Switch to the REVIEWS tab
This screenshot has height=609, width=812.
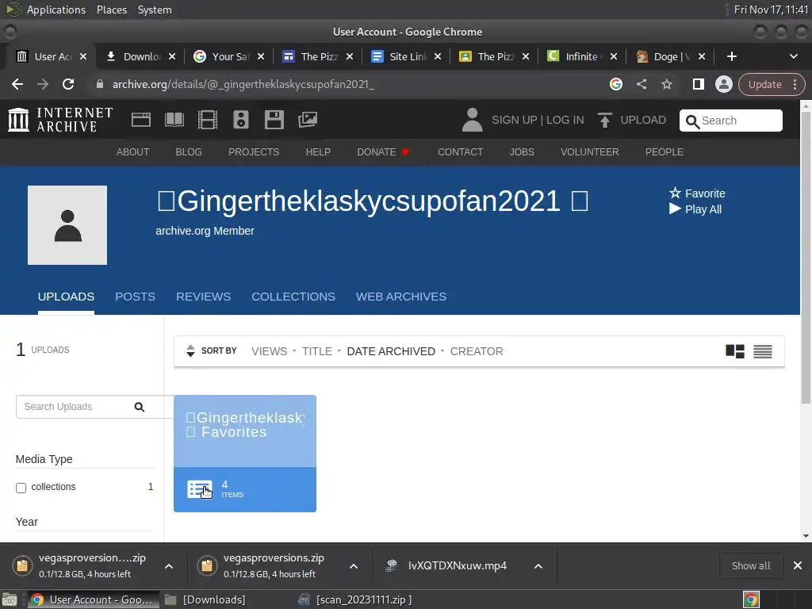[204, 297]
